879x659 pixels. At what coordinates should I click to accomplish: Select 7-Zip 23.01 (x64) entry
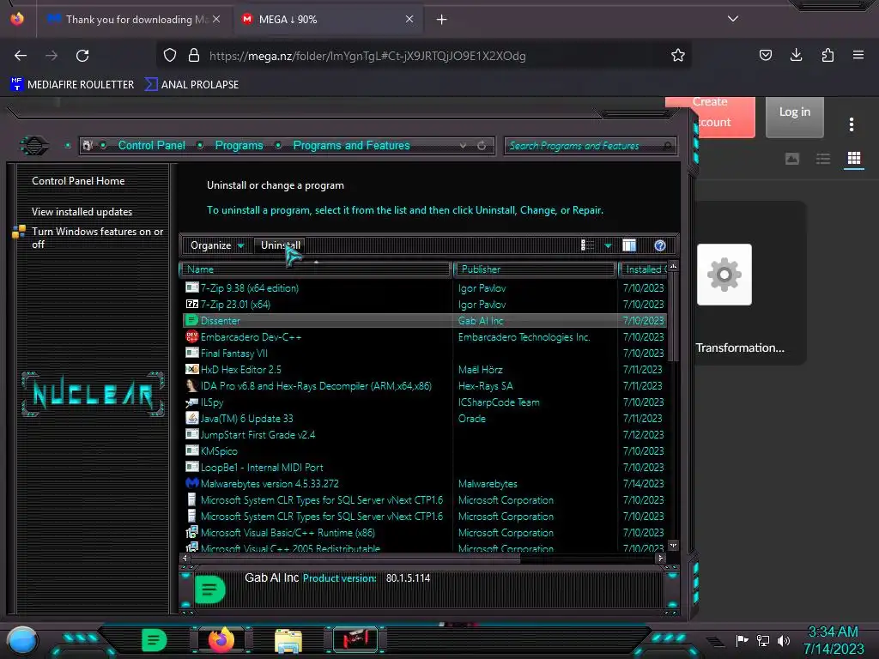(x=425, y=305)
